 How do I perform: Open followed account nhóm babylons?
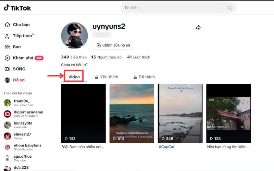tap(23, 147)
